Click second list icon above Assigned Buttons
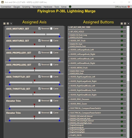 click(x=125, y=24)
